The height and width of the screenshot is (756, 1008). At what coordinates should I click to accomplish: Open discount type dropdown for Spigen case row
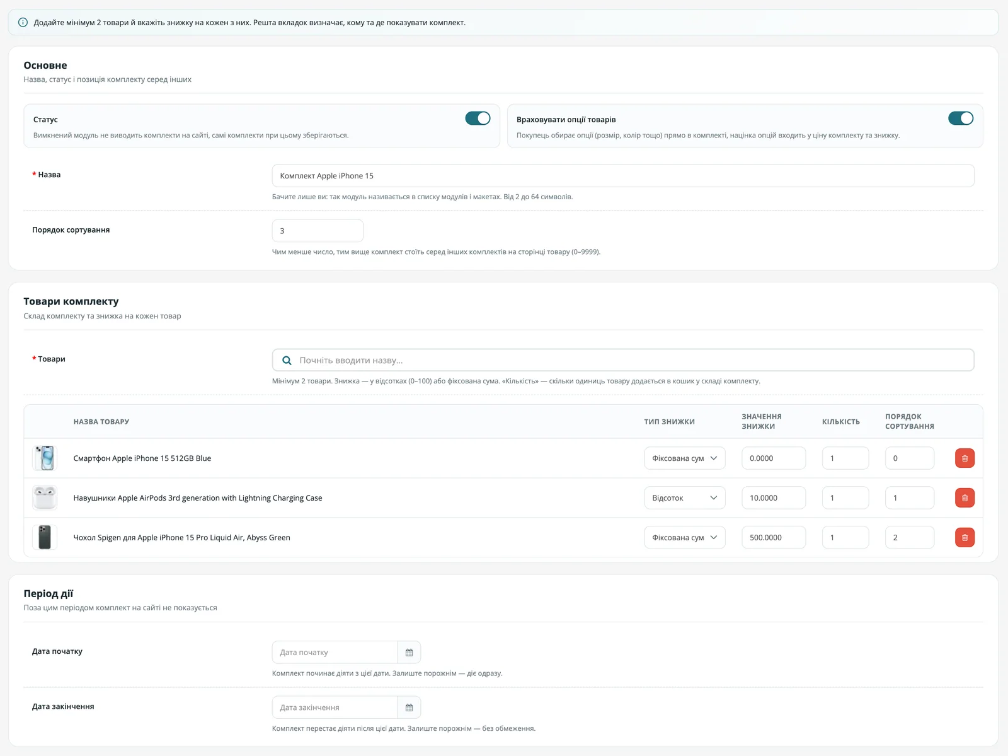(x=684, y=538)
